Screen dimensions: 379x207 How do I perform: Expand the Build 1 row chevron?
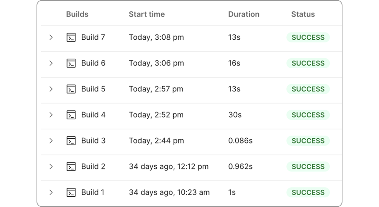click(x=51, y=193)
